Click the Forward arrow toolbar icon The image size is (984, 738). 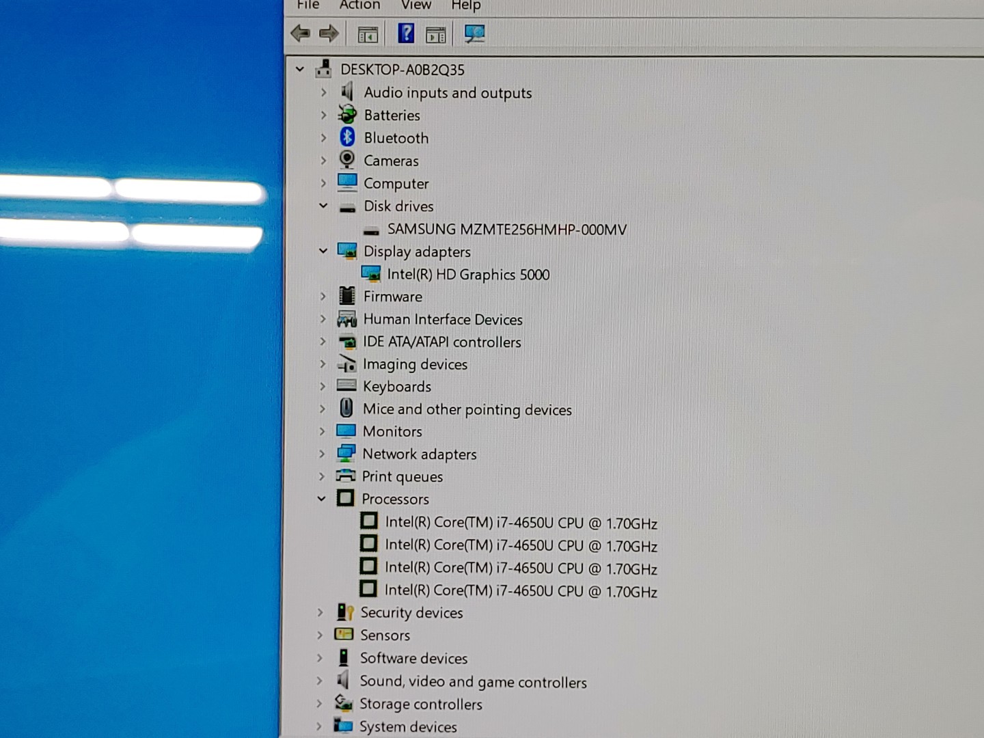click(329, 33)
